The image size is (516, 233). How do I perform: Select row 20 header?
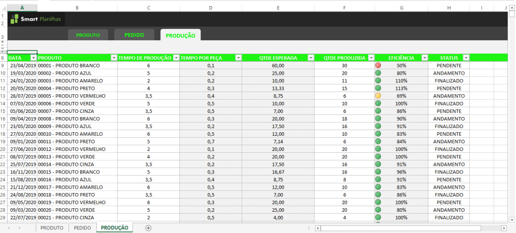coord(4,149)
